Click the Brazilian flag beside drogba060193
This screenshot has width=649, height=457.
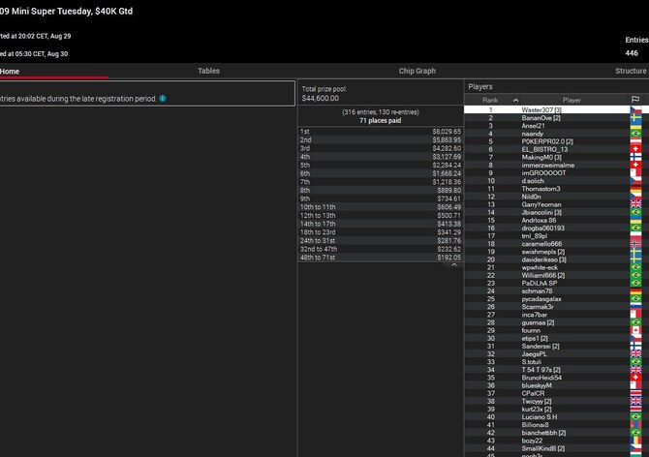pyautogui.click(x=635, y=228)
